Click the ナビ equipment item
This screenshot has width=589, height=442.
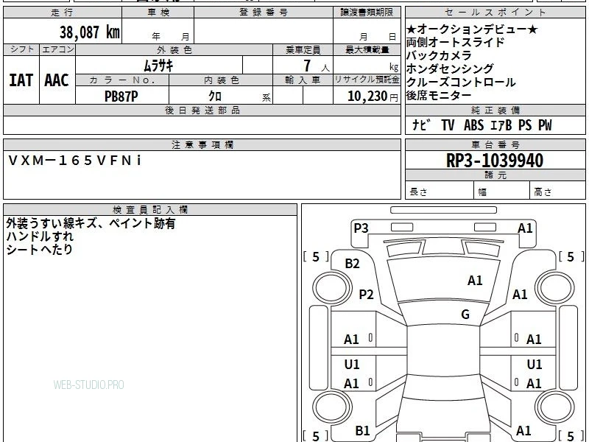click(x=420, y=124)
